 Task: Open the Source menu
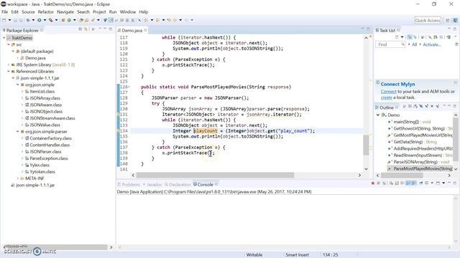(x=28, y=12)
